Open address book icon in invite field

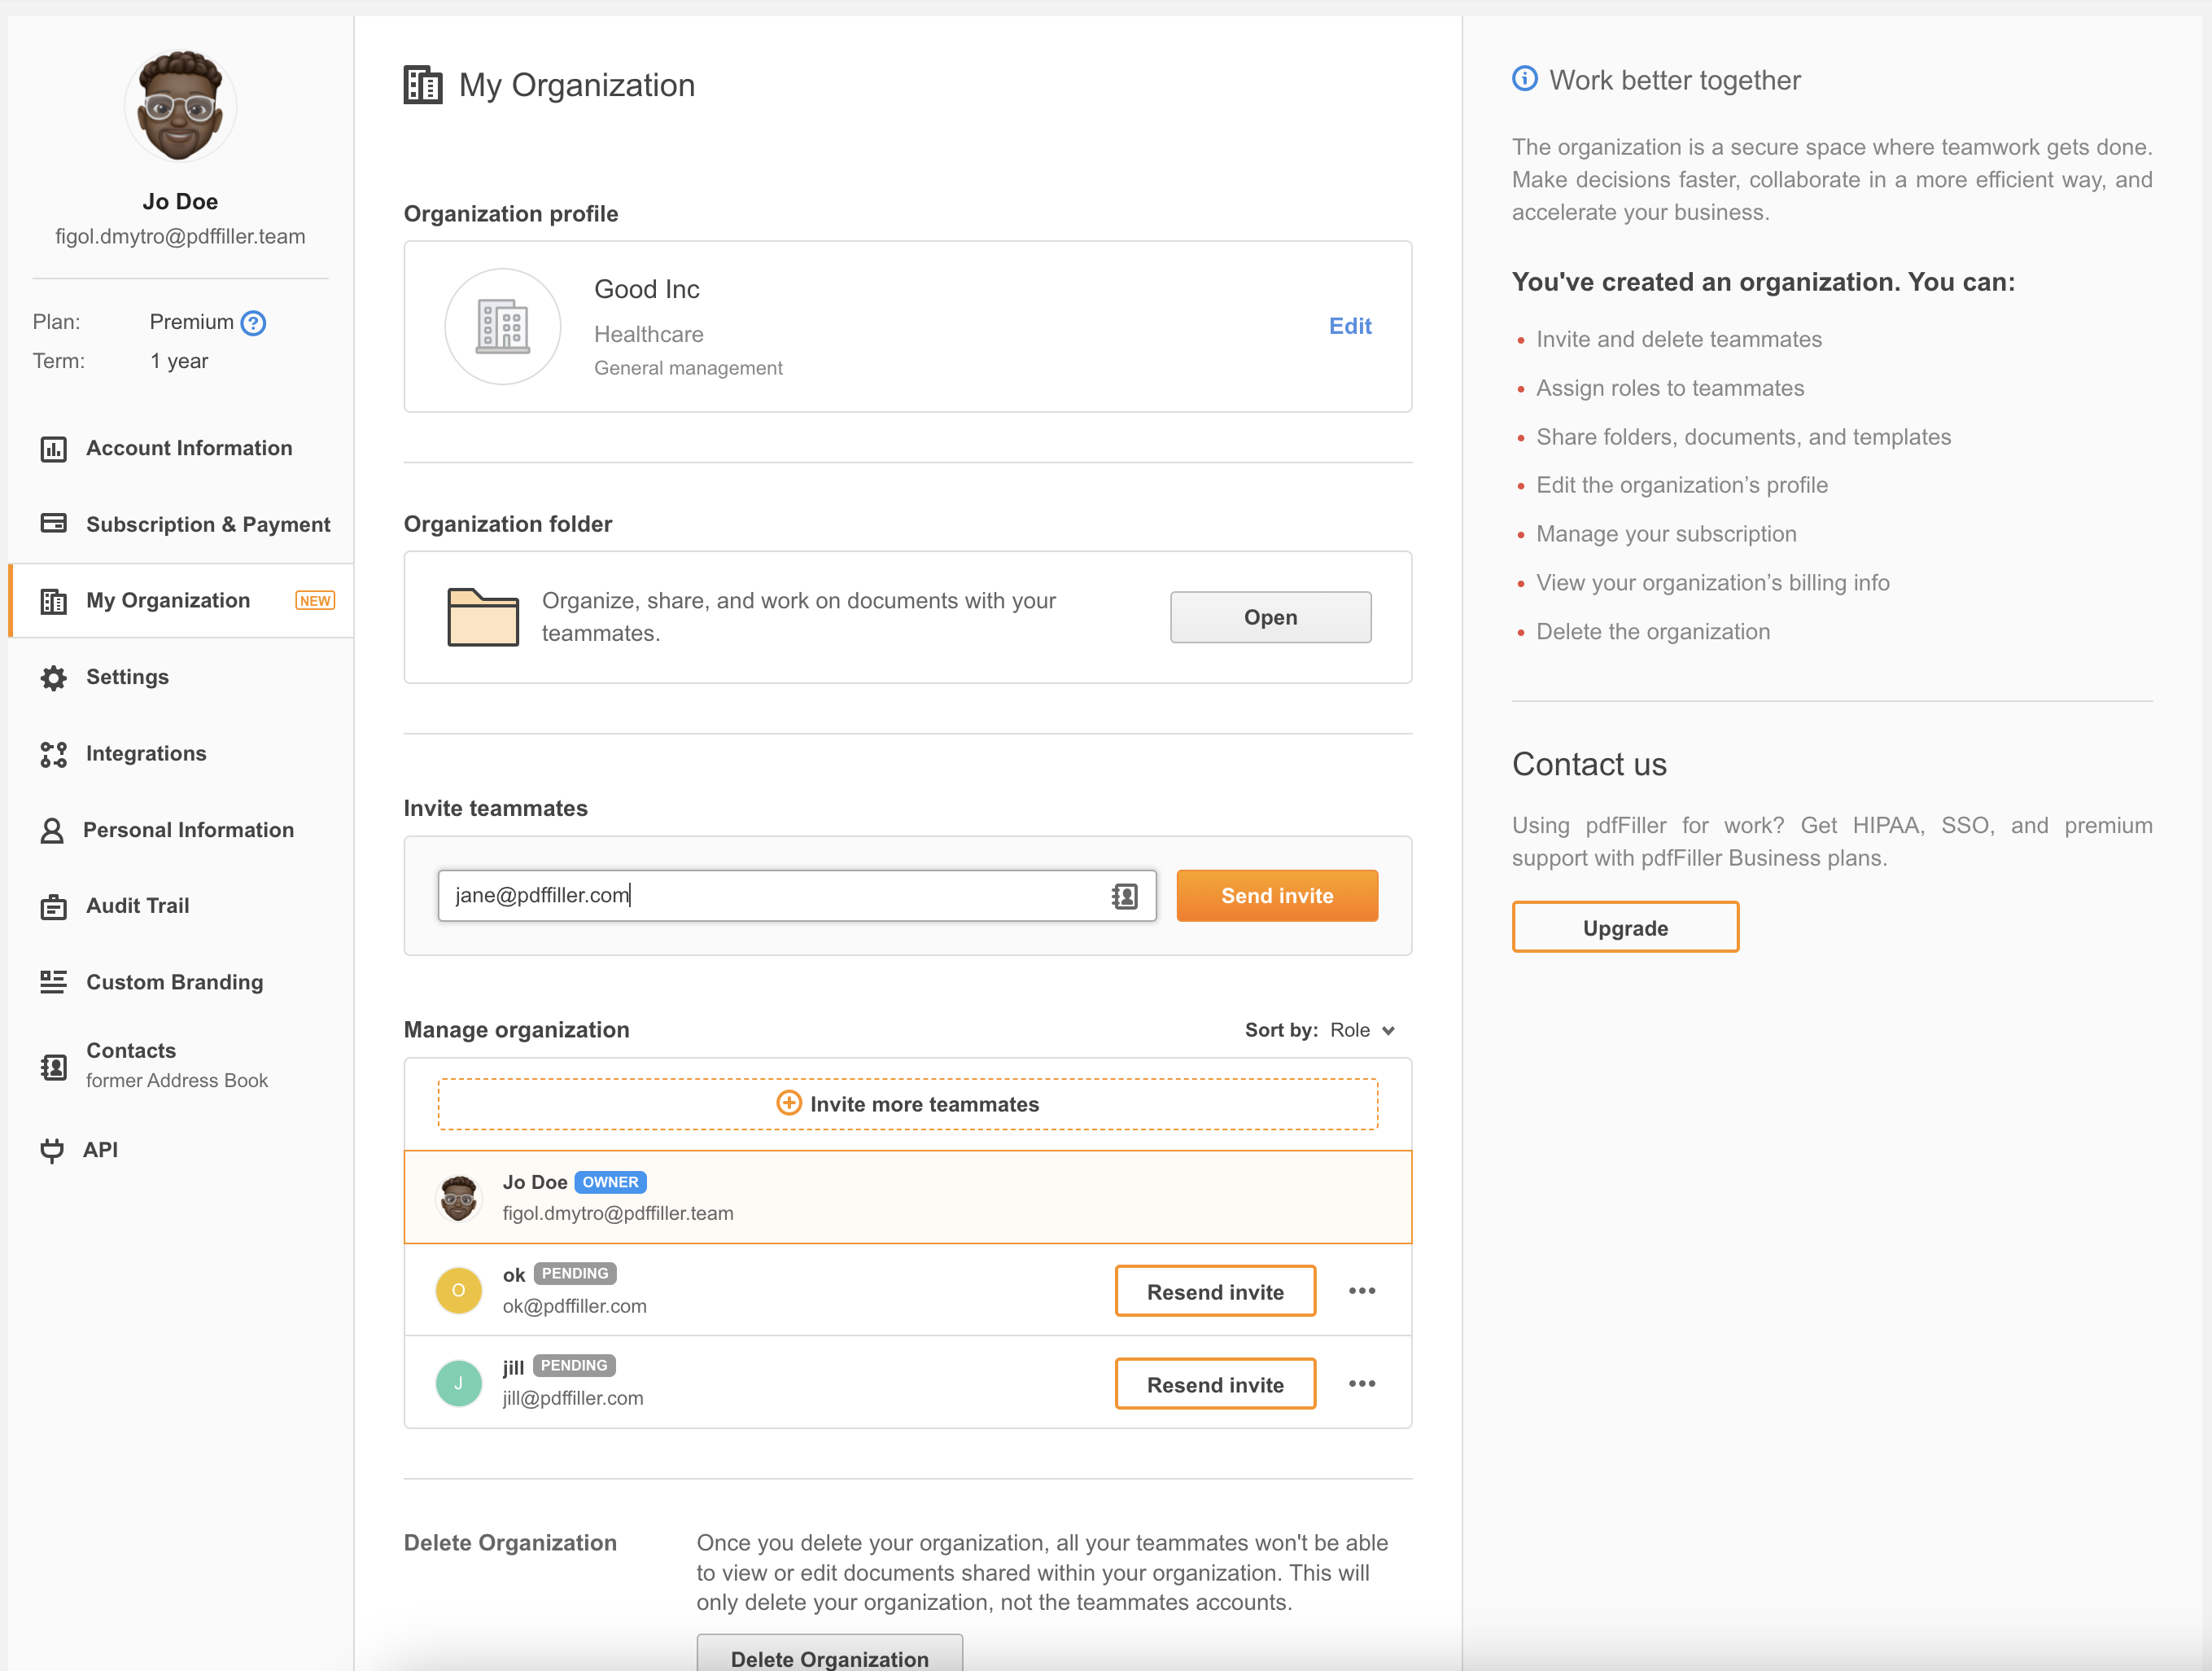(1125, 896)
